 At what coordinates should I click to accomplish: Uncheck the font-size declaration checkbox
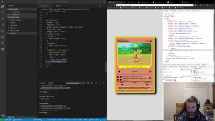click(x=164, y=79)
